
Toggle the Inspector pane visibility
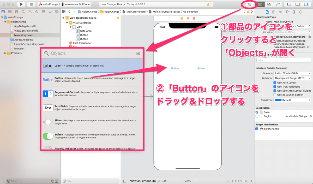click(x=306, y=4)
